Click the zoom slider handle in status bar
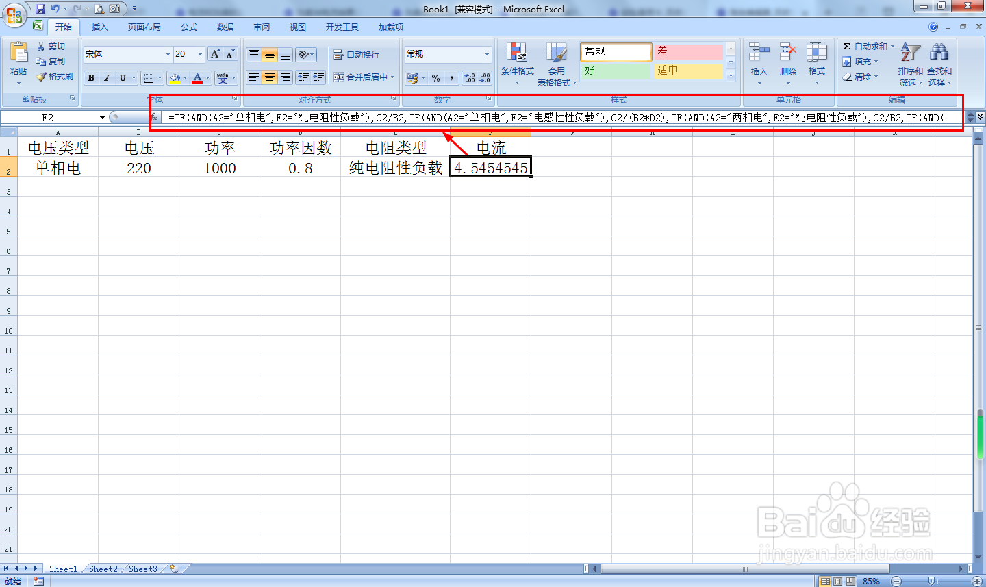The image size is (986, 587). [931, 582]
